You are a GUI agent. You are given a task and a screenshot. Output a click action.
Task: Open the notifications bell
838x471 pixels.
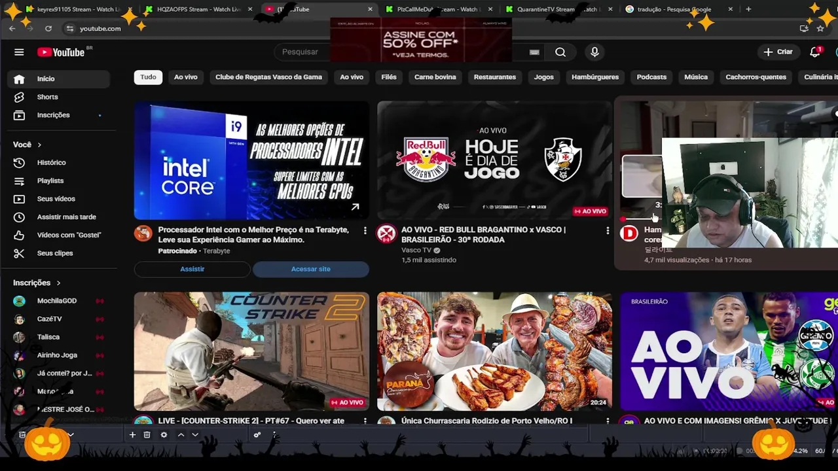[x=815, y=52]
